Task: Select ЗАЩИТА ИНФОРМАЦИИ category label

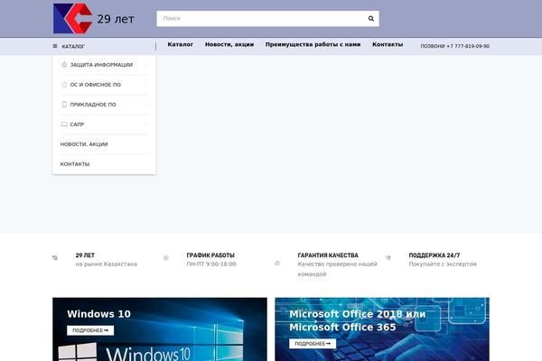Action: pos(101,65)
